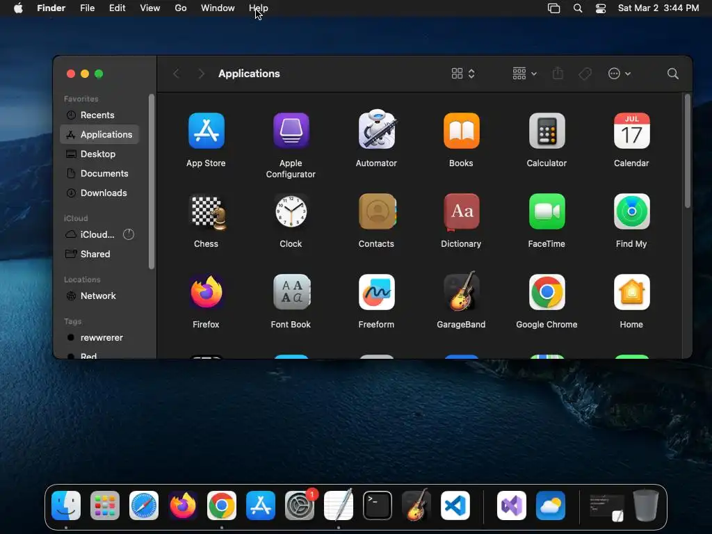Select Documents in the sidebar
This screenshot has width=712, height=534.
[99, 173]
